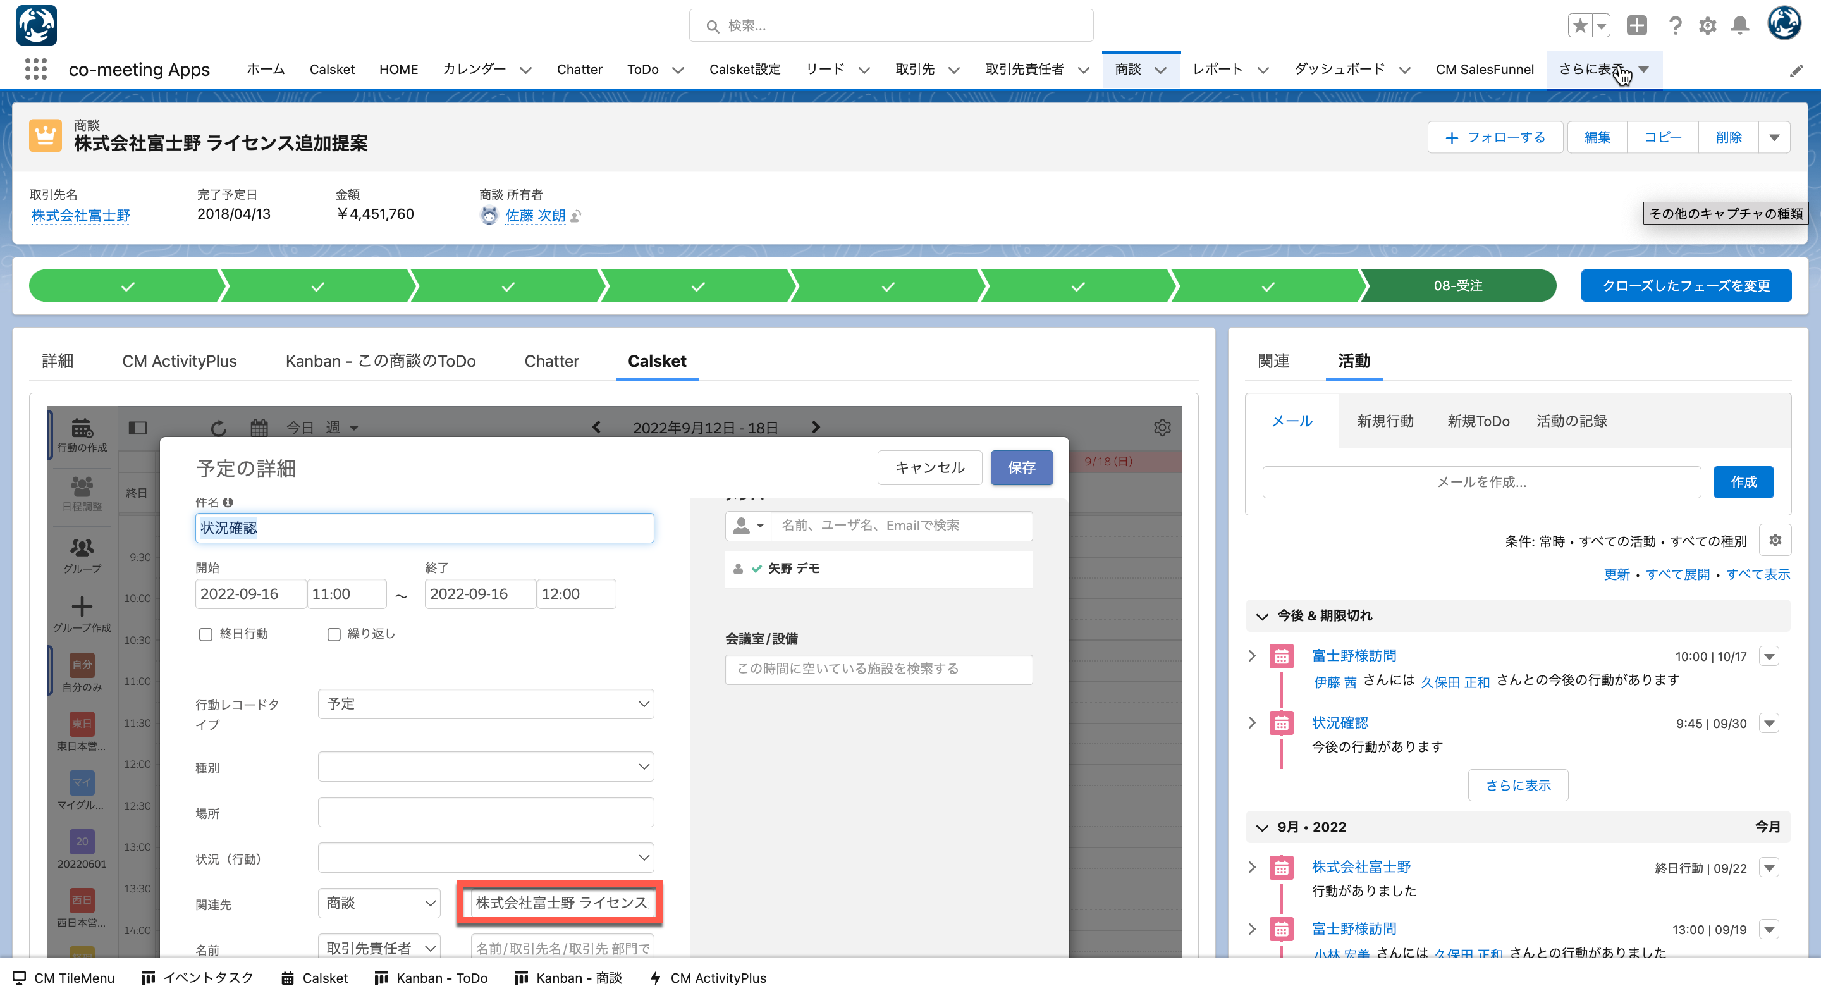Open the 株式会社富士野 account link
1821x998 pixels.
[x=80, y=215]
